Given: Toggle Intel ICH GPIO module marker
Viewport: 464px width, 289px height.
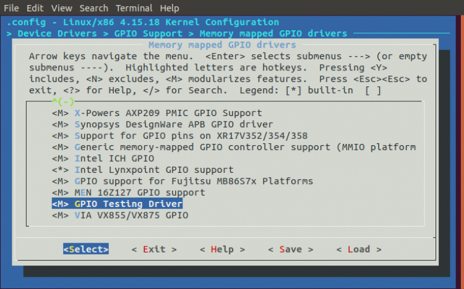Looking at the screenshot, I should 60,159.
